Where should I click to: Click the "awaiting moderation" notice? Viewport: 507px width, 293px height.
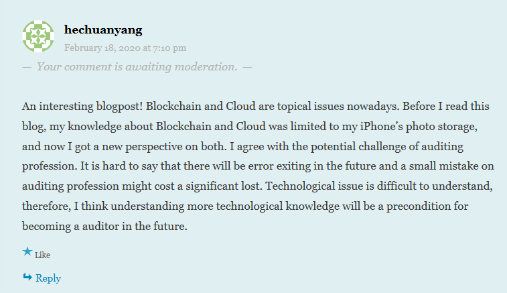point(137,66)
